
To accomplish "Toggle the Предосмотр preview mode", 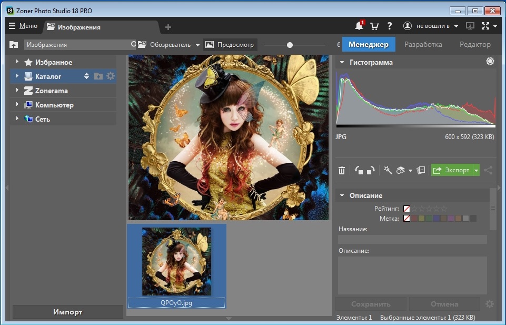I will (x=230, y=45).
